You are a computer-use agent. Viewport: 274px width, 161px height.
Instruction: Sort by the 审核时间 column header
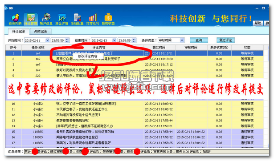pos(191,48)
